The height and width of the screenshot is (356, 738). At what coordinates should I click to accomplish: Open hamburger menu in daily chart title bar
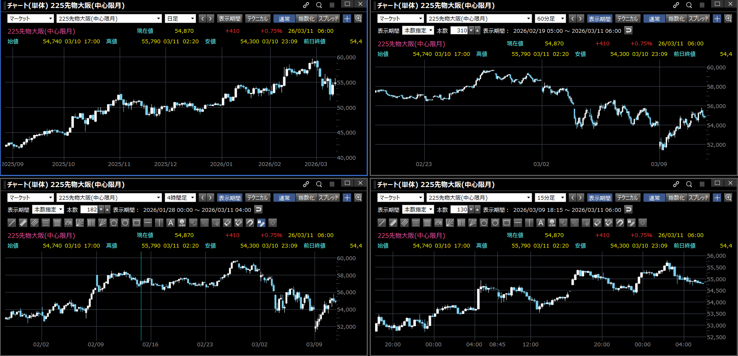tap(332, 5)
